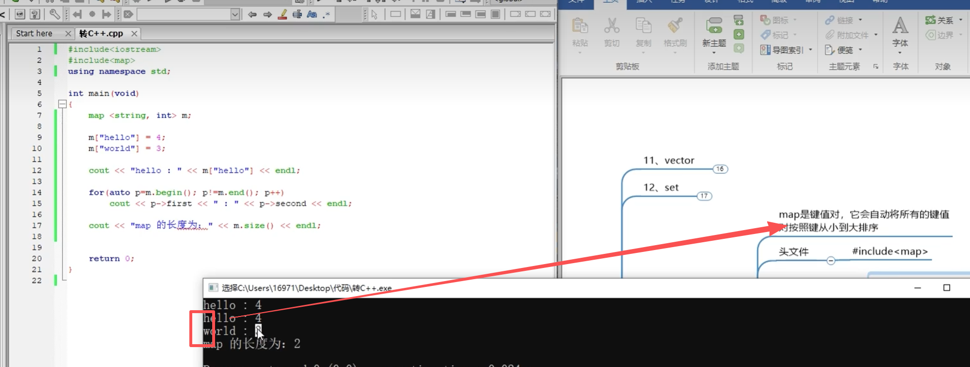Open the incremental search combo box dropdown
Image resolution: width=970 pixels, height=367 pixels.
click(x=235, y=14)
